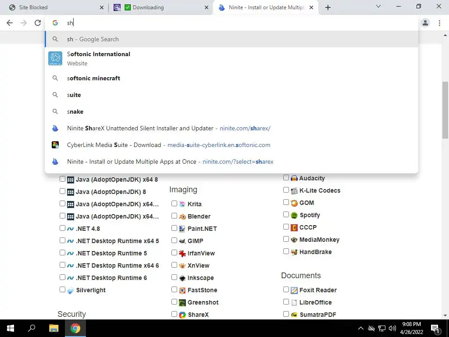Viewport: 449px width, 337px height.
Task: Click the Blender app icon
Action: click(182, 216)
